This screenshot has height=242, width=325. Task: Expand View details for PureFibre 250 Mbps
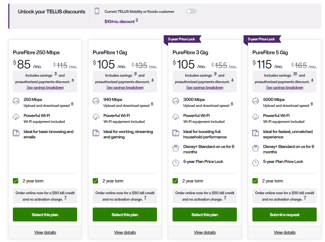[x=45, y=232]
